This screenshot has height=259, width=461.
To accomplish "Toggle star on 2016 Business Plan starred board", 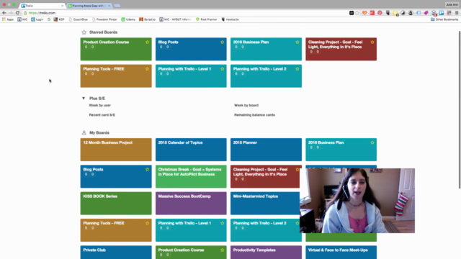I will [x=297, y=42].
